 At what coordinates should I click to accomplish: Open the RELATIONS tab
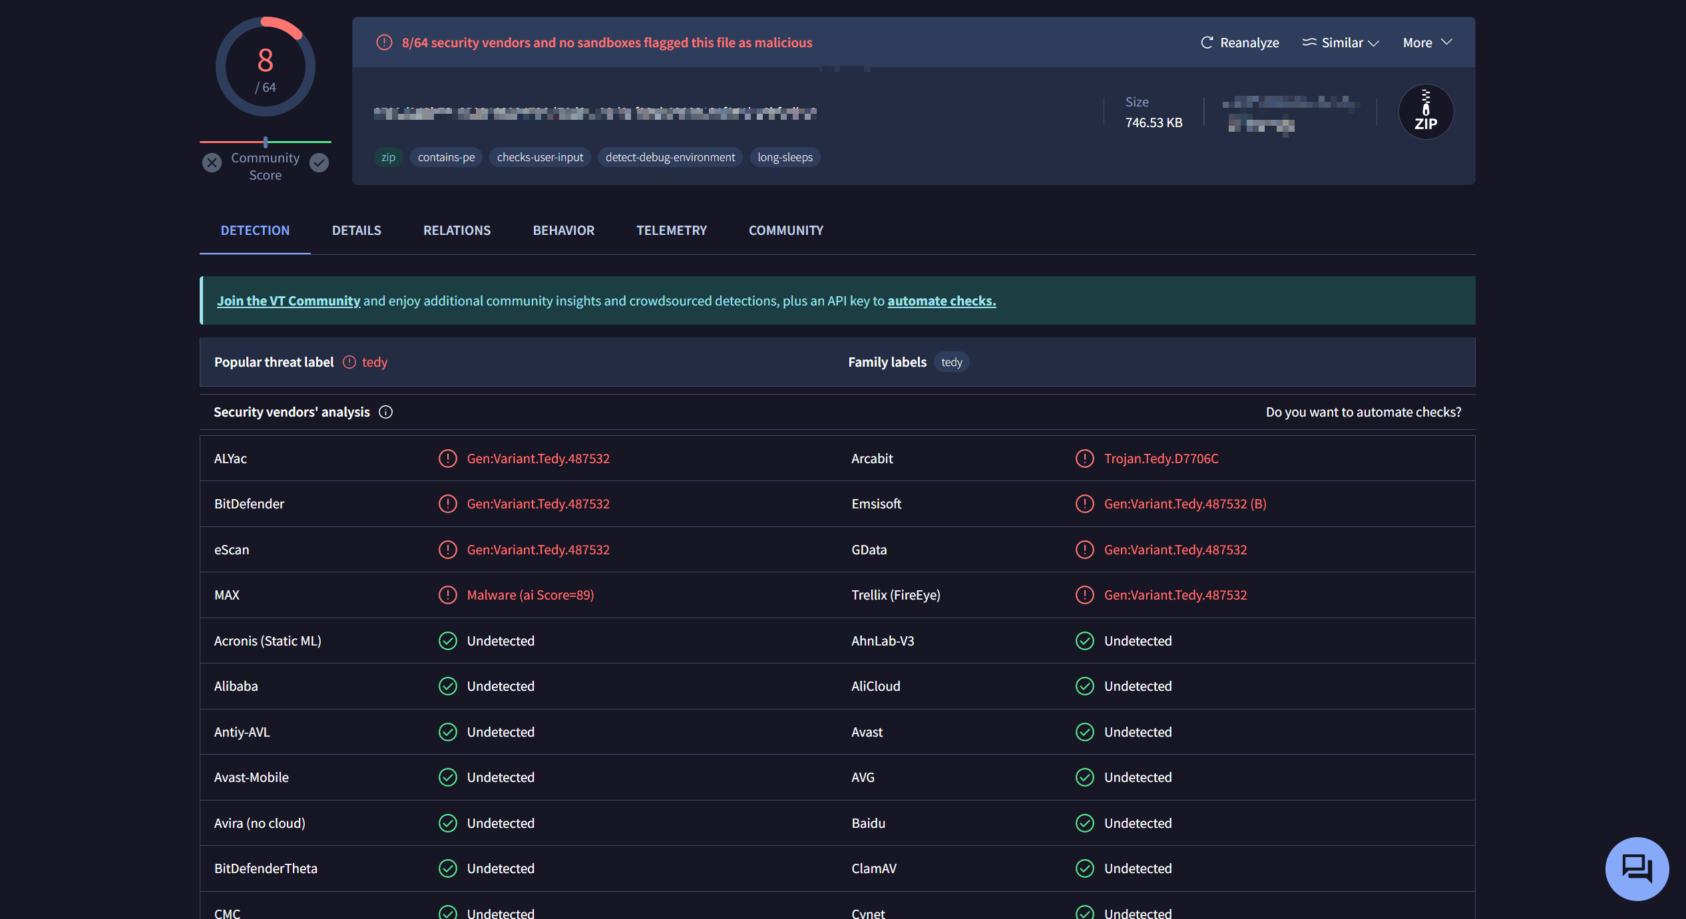(x=457, y=230)
